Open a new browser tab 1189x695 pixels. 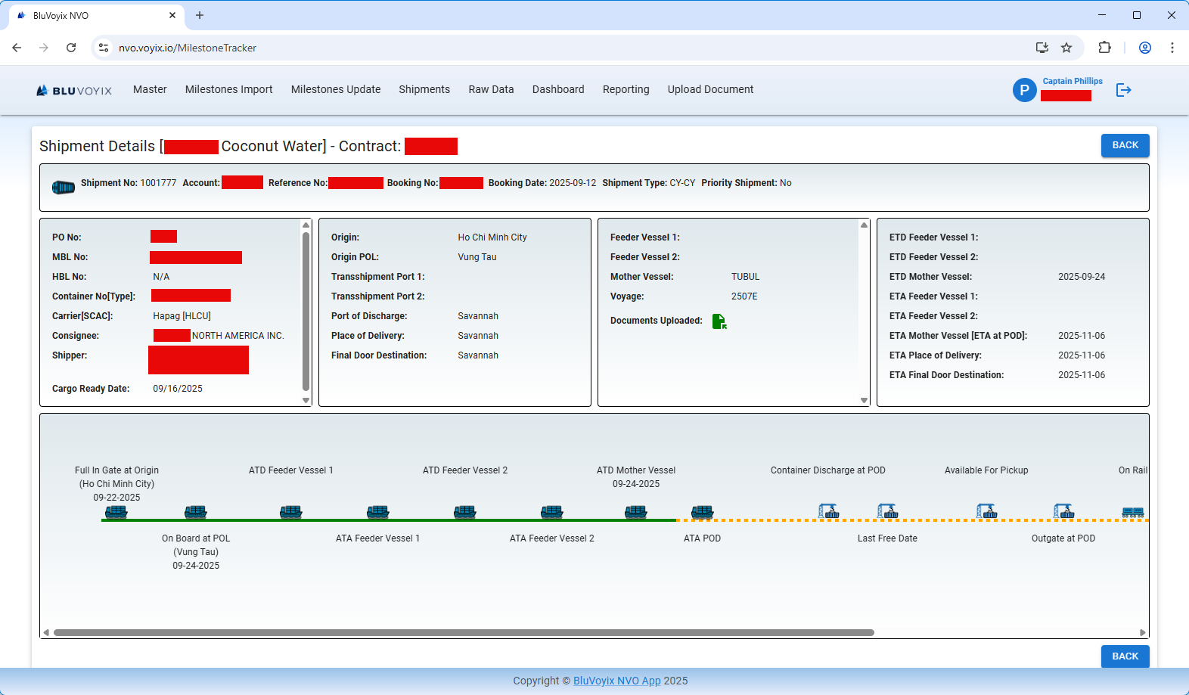click(200, 15)
